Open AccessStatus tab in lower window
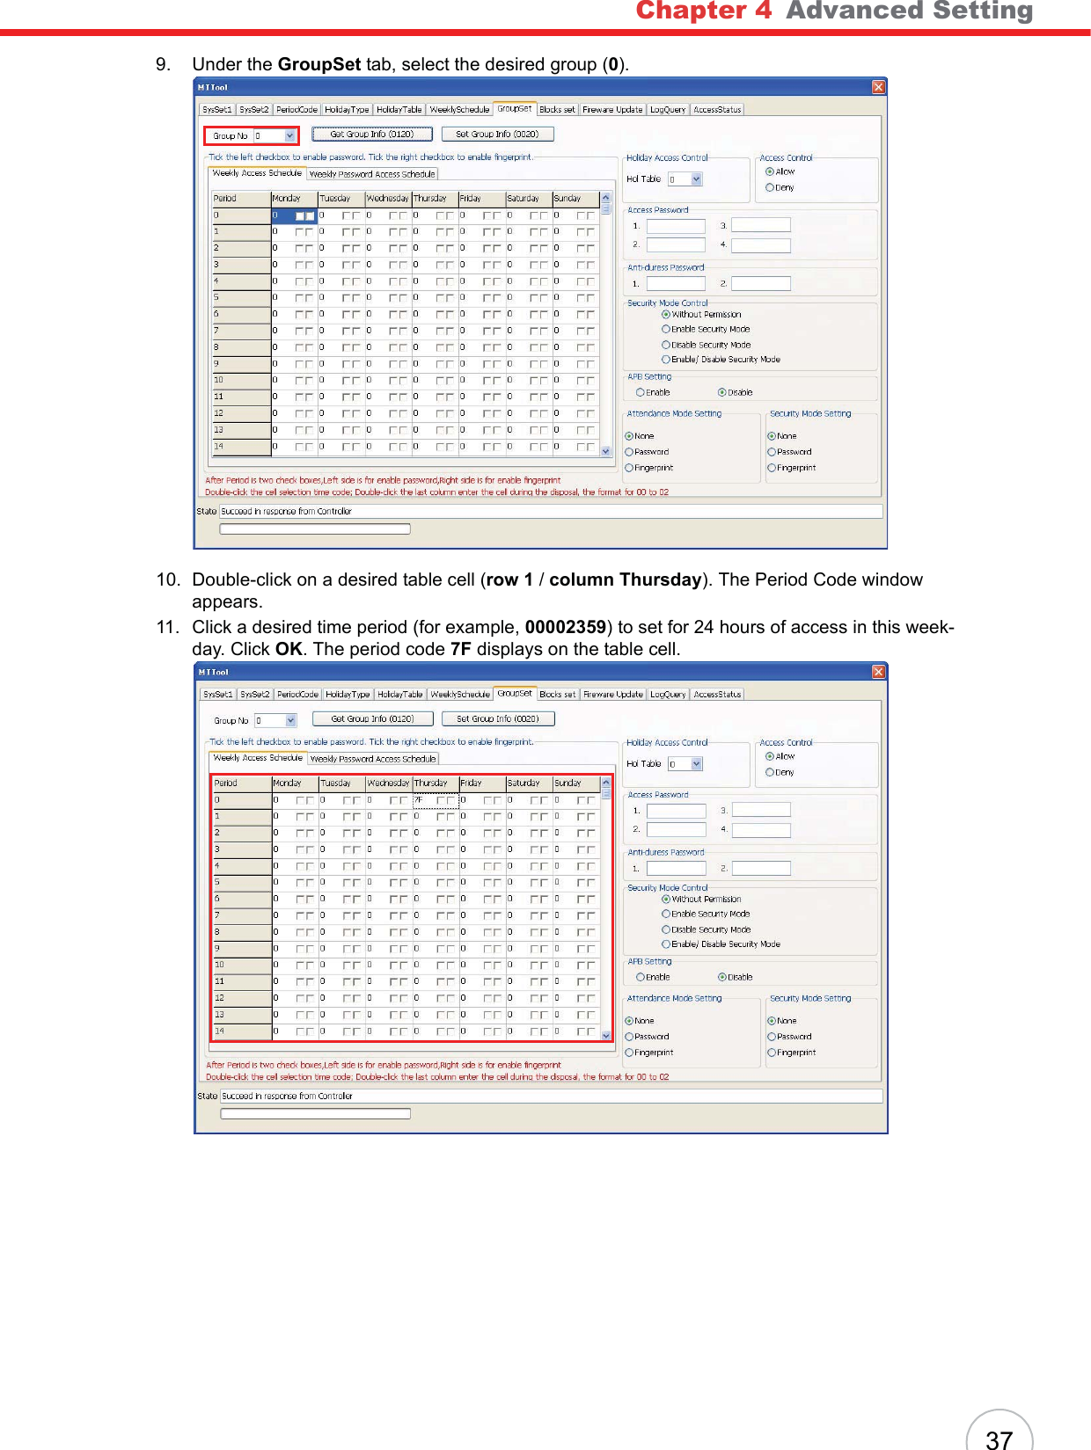Viewport: 1091px width, 1450px height. point(717,695)
